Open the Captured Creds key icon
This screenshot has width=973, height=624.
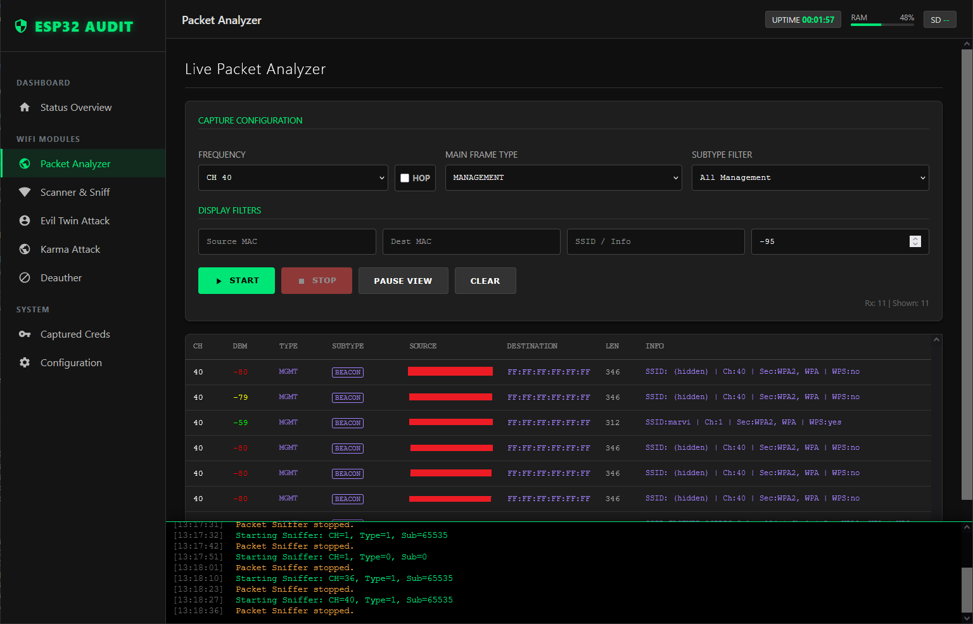(24, 334)
